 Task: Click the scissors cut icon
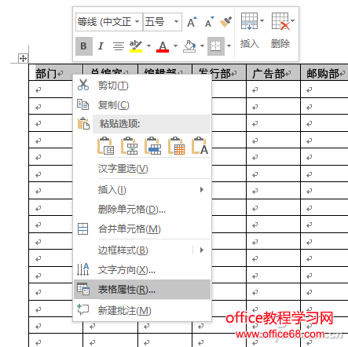83,85
